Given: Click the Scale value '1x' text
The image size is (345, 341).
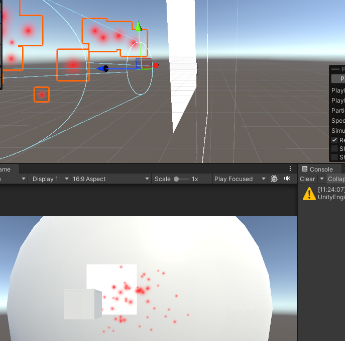Looking at the screenshot, I should click(195, 179).
